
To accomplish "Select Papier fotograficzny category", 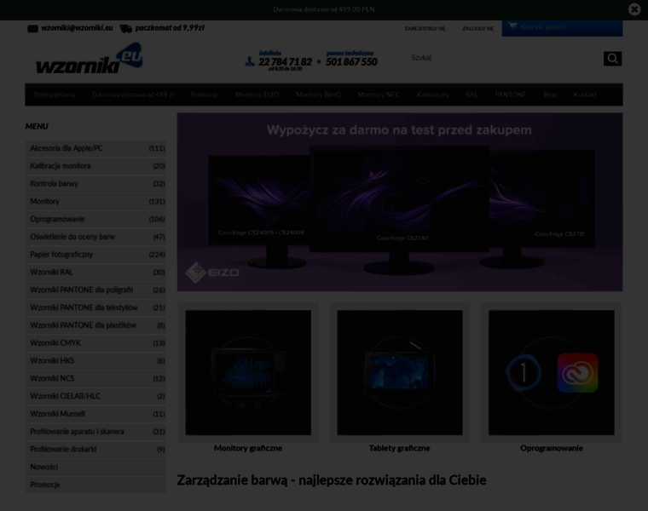I will 95,255.
